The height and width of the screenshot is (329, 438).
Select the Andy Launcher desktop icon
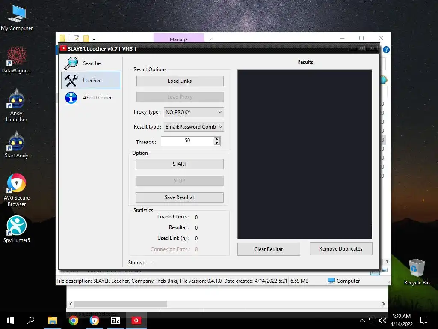tap(17, 105)
